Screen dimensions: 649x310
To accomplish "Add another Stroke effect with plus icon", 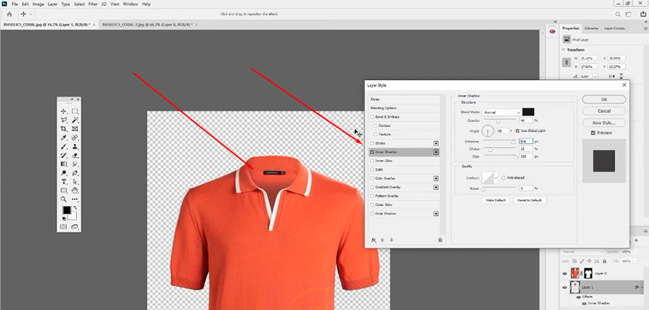I will 436,142.
